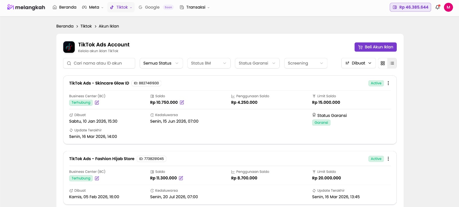Viewport: 459px width, 207px height.
Task: Click the TikTok Ads Account heading
Action: tap(104, 44)
